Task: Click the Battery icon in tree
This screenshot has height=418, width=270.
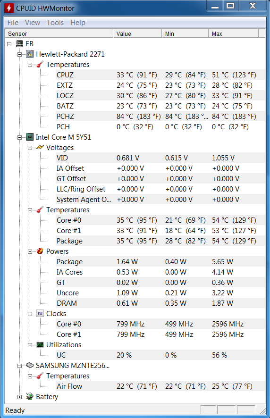Action: pyautogui.click(x=30, y=396)
